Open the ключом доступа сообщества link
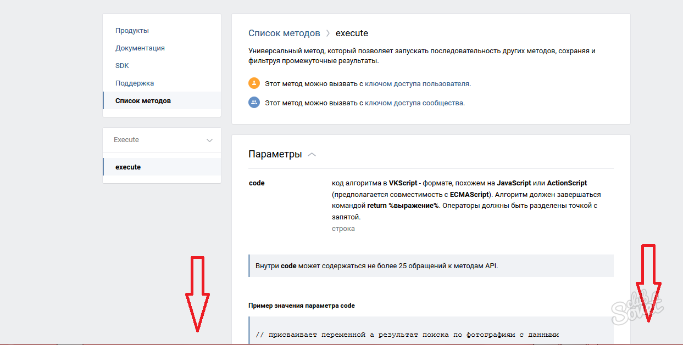This screenshot has width=683, height=345. coord(414,103)
